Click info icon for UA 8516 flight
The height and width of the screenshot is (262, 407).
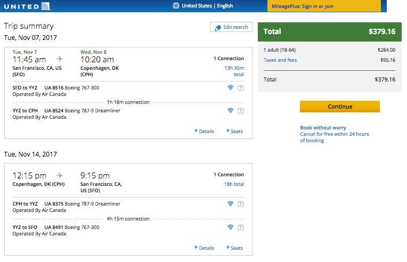[x=240, y=88]
